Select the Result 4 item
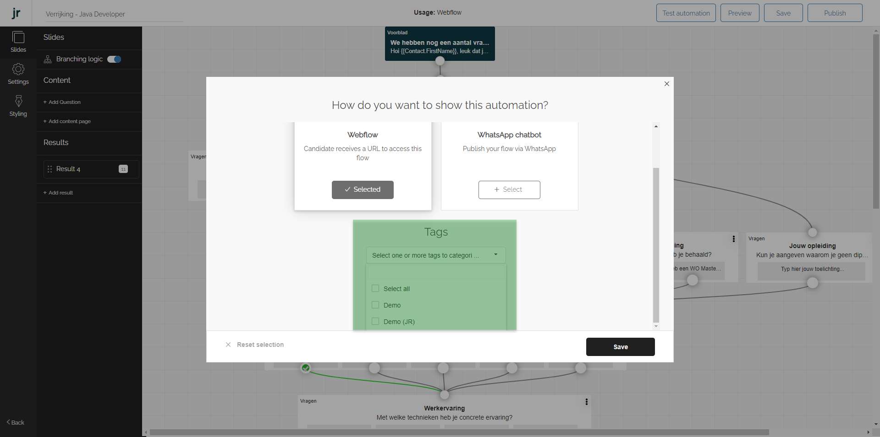The width and height of the screenshot is (880, 437). coord(91,169)
